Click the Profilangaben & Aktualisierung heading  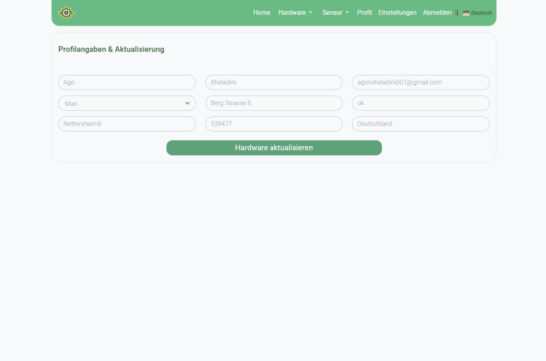(x=111, y=49)
